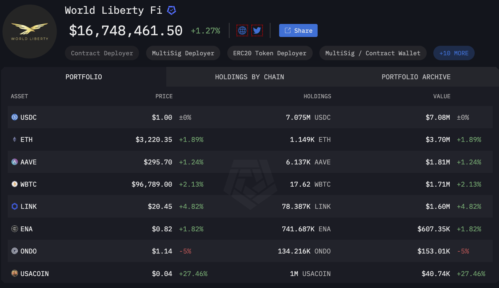Click the ETH price $3,220.35
The height and width of the screenshot is (288, 499).
[154, 139]
